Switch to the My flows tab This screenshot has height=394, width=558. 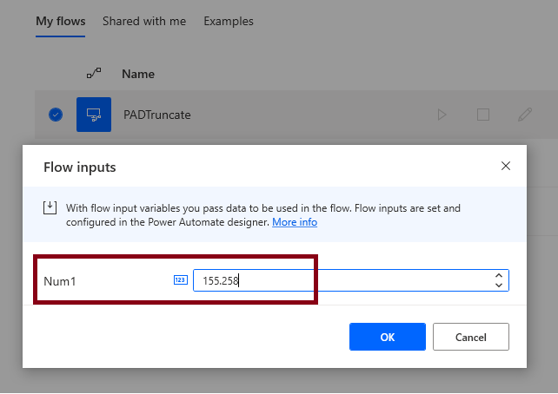[61, 21]
